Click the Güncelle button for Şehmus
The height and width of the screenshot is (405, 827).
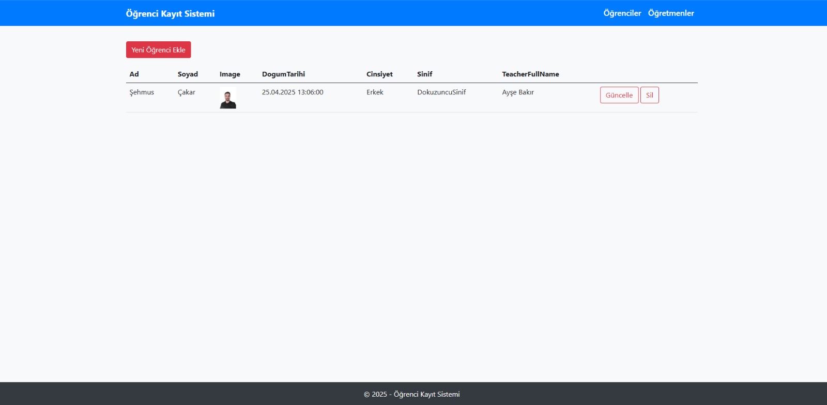(619, 95)
